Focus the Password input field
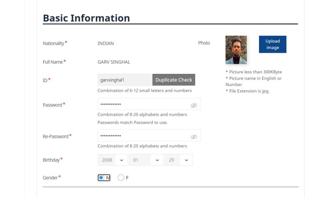Viewport: 329px width, 198px height. point(141,104)
